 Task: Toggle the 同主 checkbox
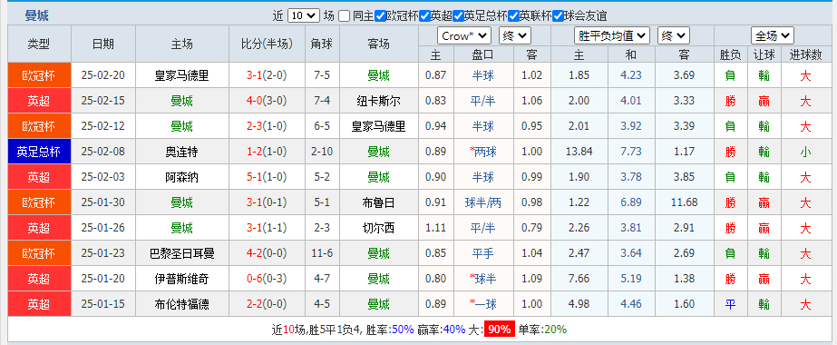coord(345,16)
